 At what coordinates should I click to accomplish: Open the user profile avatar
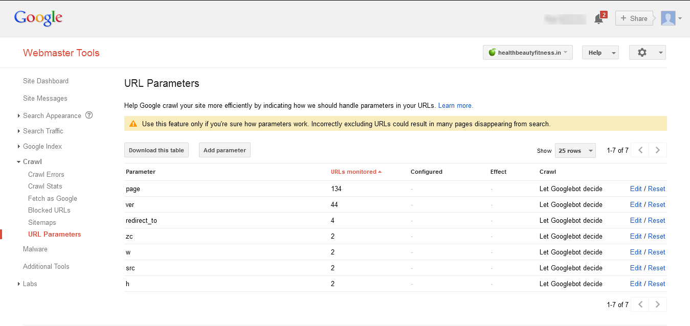point(668,18)
